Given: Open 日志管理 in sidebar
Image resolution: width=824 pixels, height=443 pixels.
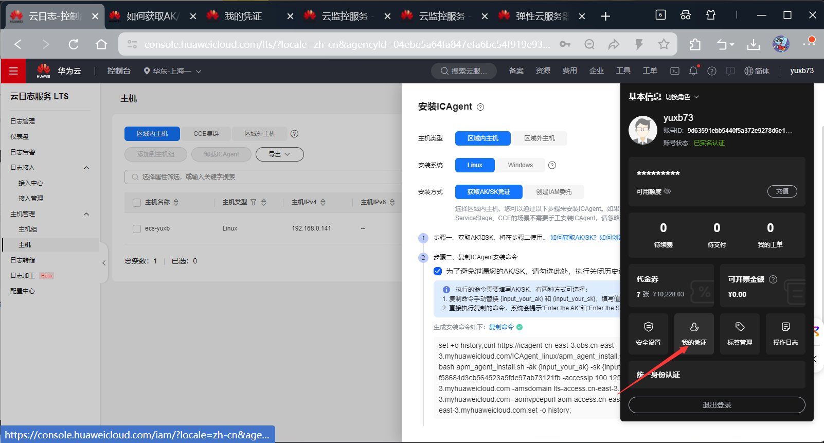Looking at the screenshot, I should 23,121.
